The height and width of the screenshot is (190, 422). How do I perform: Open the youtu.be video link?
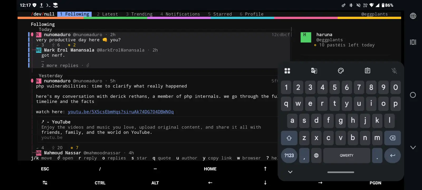click(121, 112)
